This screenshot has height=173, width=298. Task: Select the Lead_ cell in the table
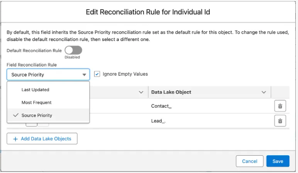(x=158, y=120)
